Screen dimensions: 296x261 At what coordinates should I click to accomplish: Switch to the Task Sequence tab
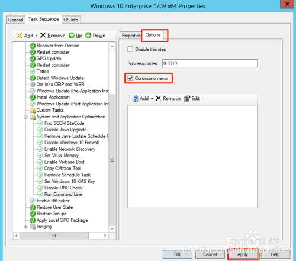click(x=44, y=19)
